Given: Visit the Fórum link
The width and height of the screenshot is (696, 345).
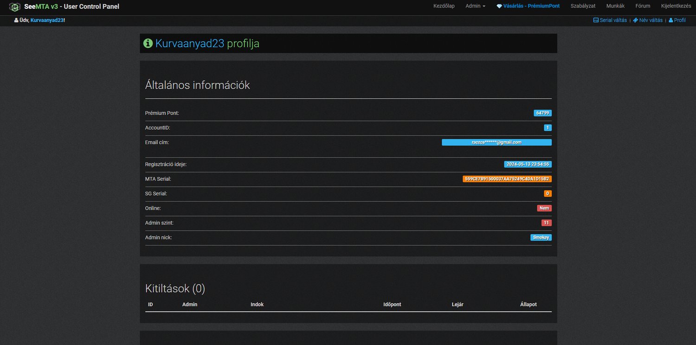Looking at the screenshot, I should coord(643,6).
